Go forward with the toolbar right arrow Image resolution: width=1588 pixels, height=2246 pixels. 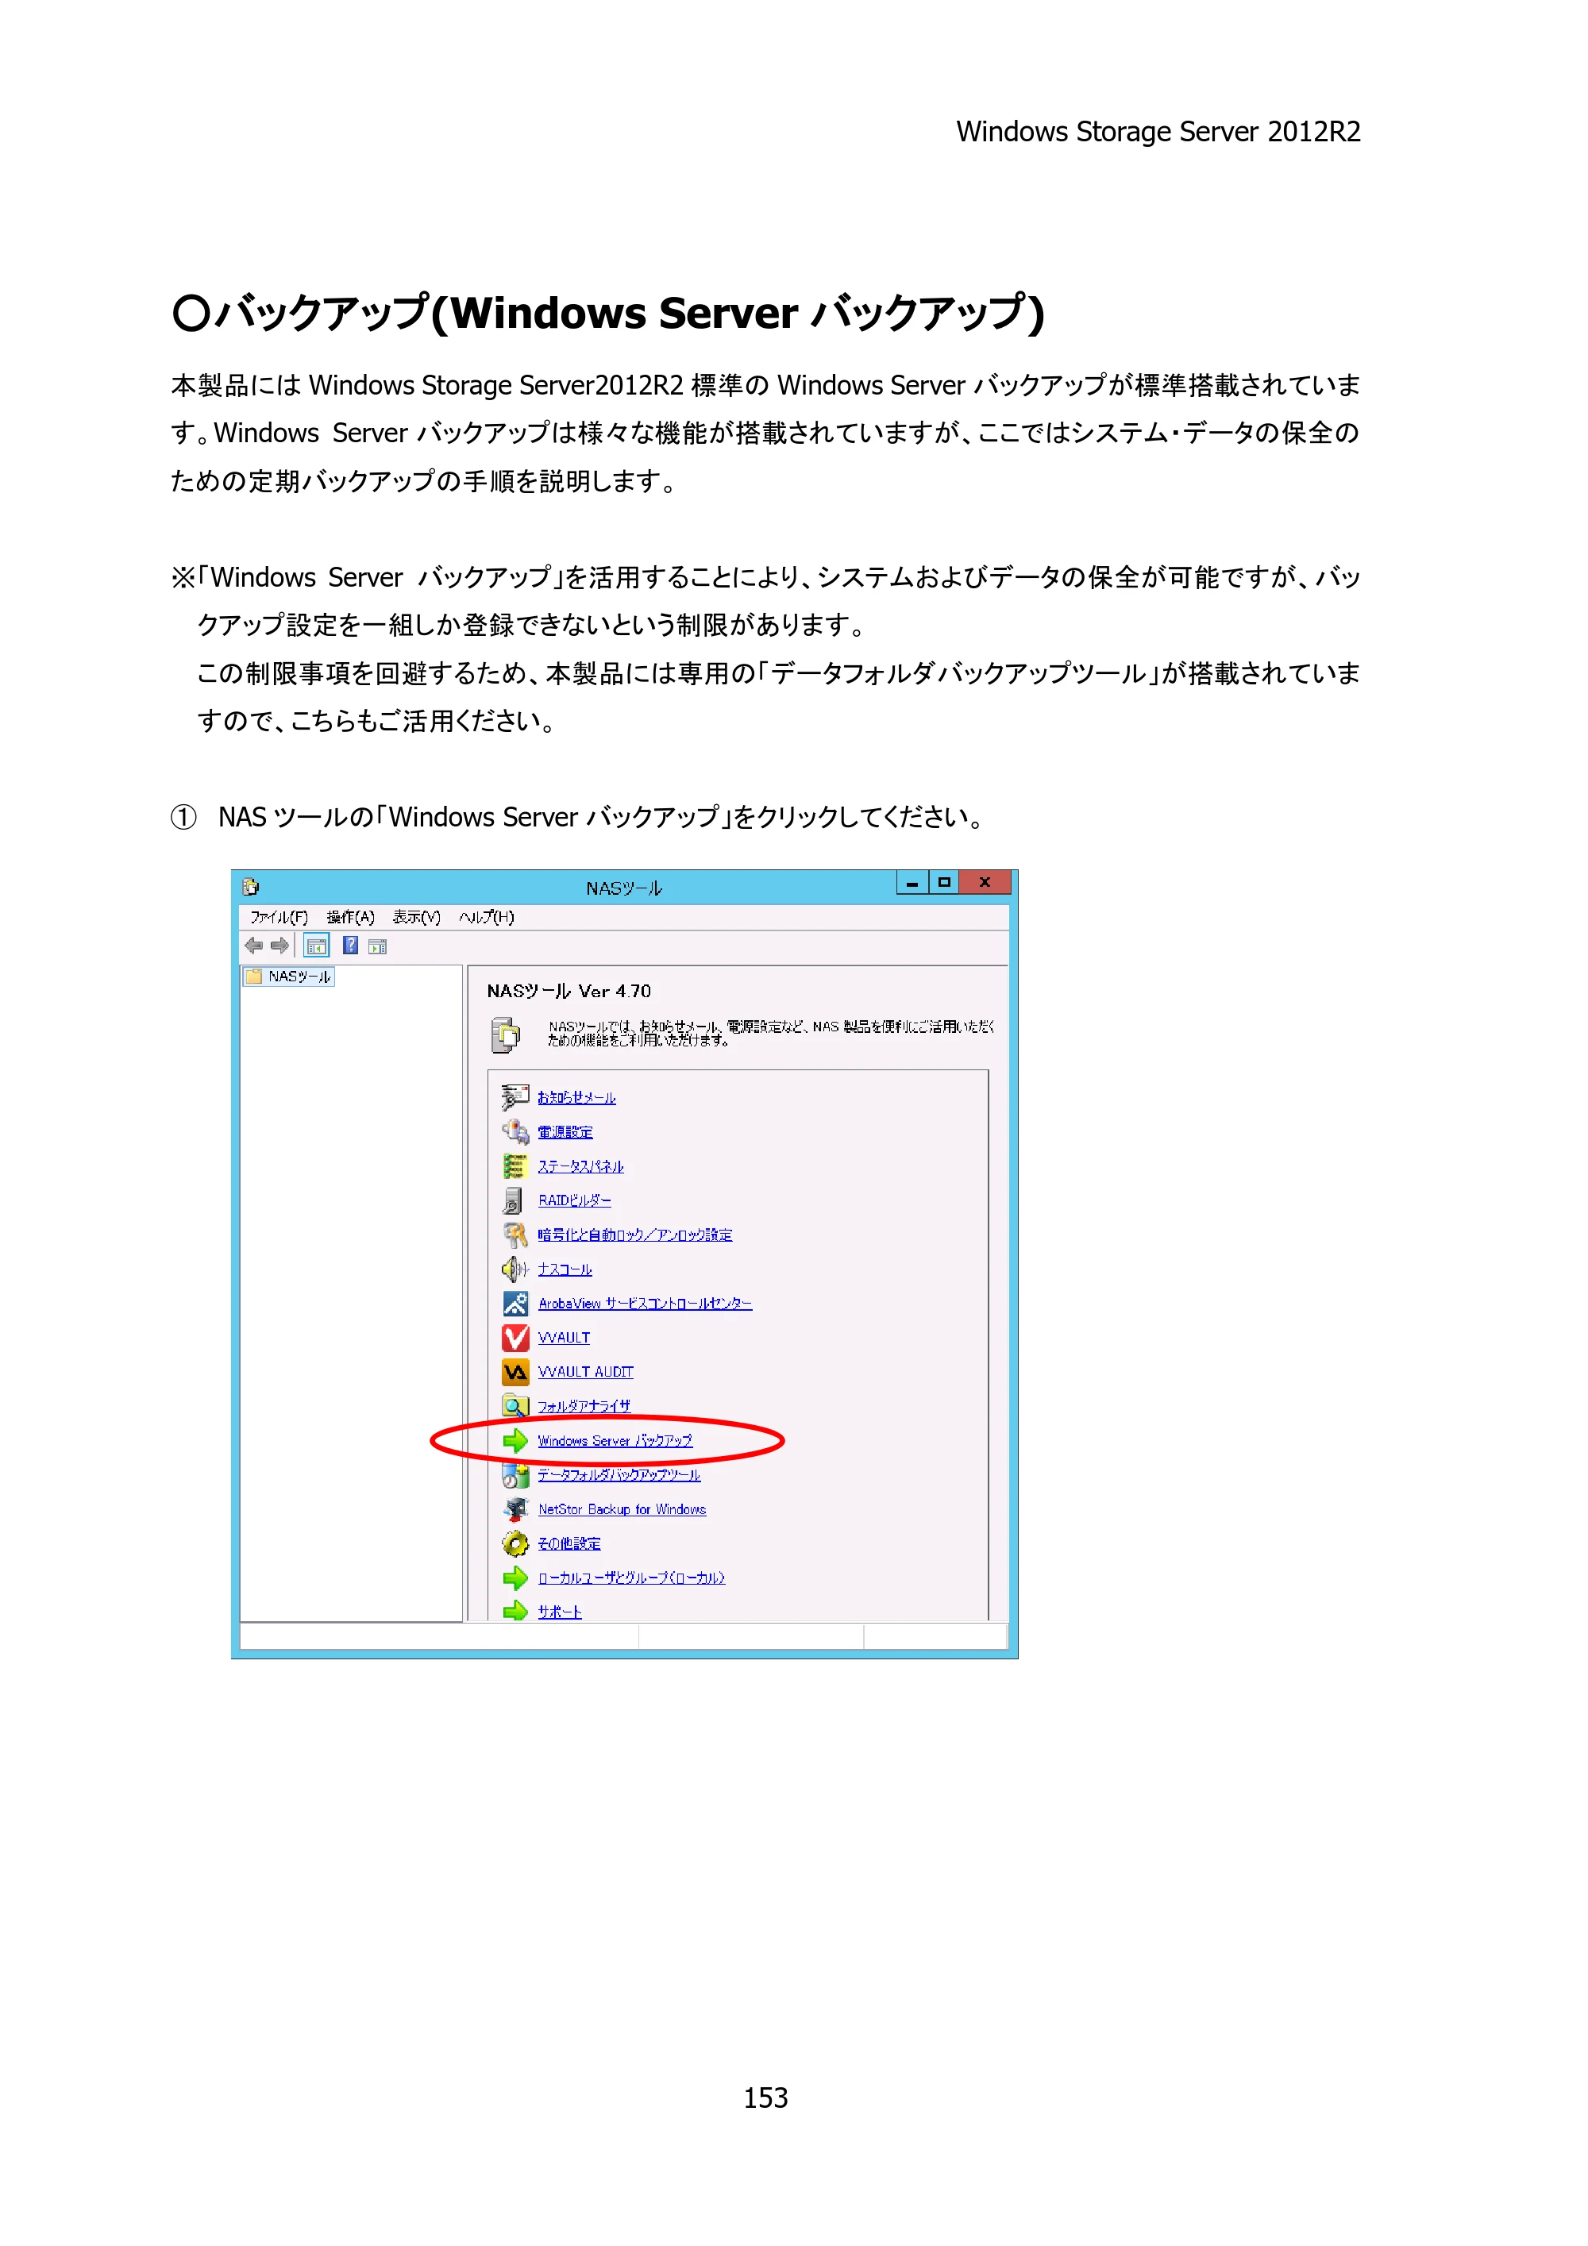click(279, 945)
